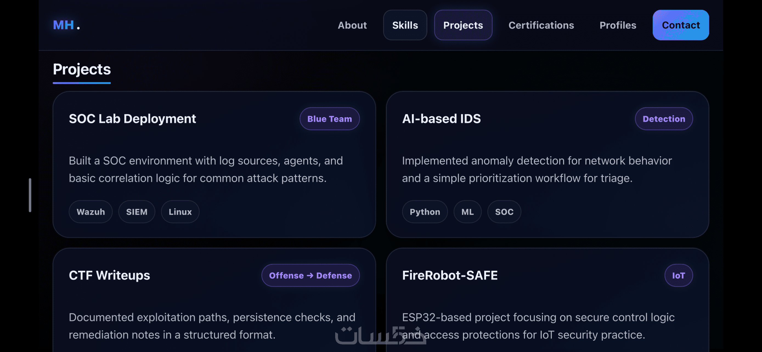
Task: Navigate to the Profiles section
Action: tap(617, 25)
